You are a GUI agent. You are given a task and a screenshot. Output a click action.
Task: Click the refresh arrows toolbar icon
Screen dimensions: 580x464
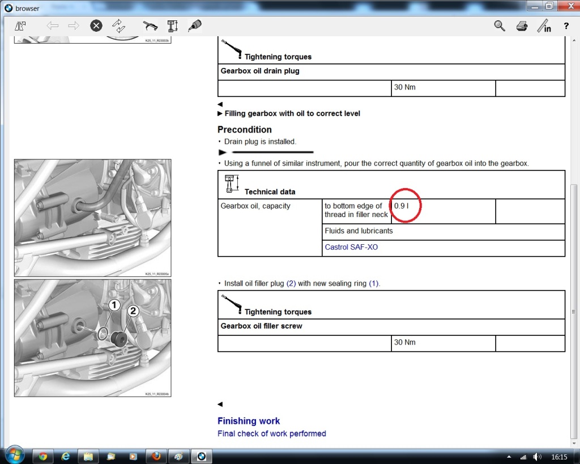[x=119, y=26]
